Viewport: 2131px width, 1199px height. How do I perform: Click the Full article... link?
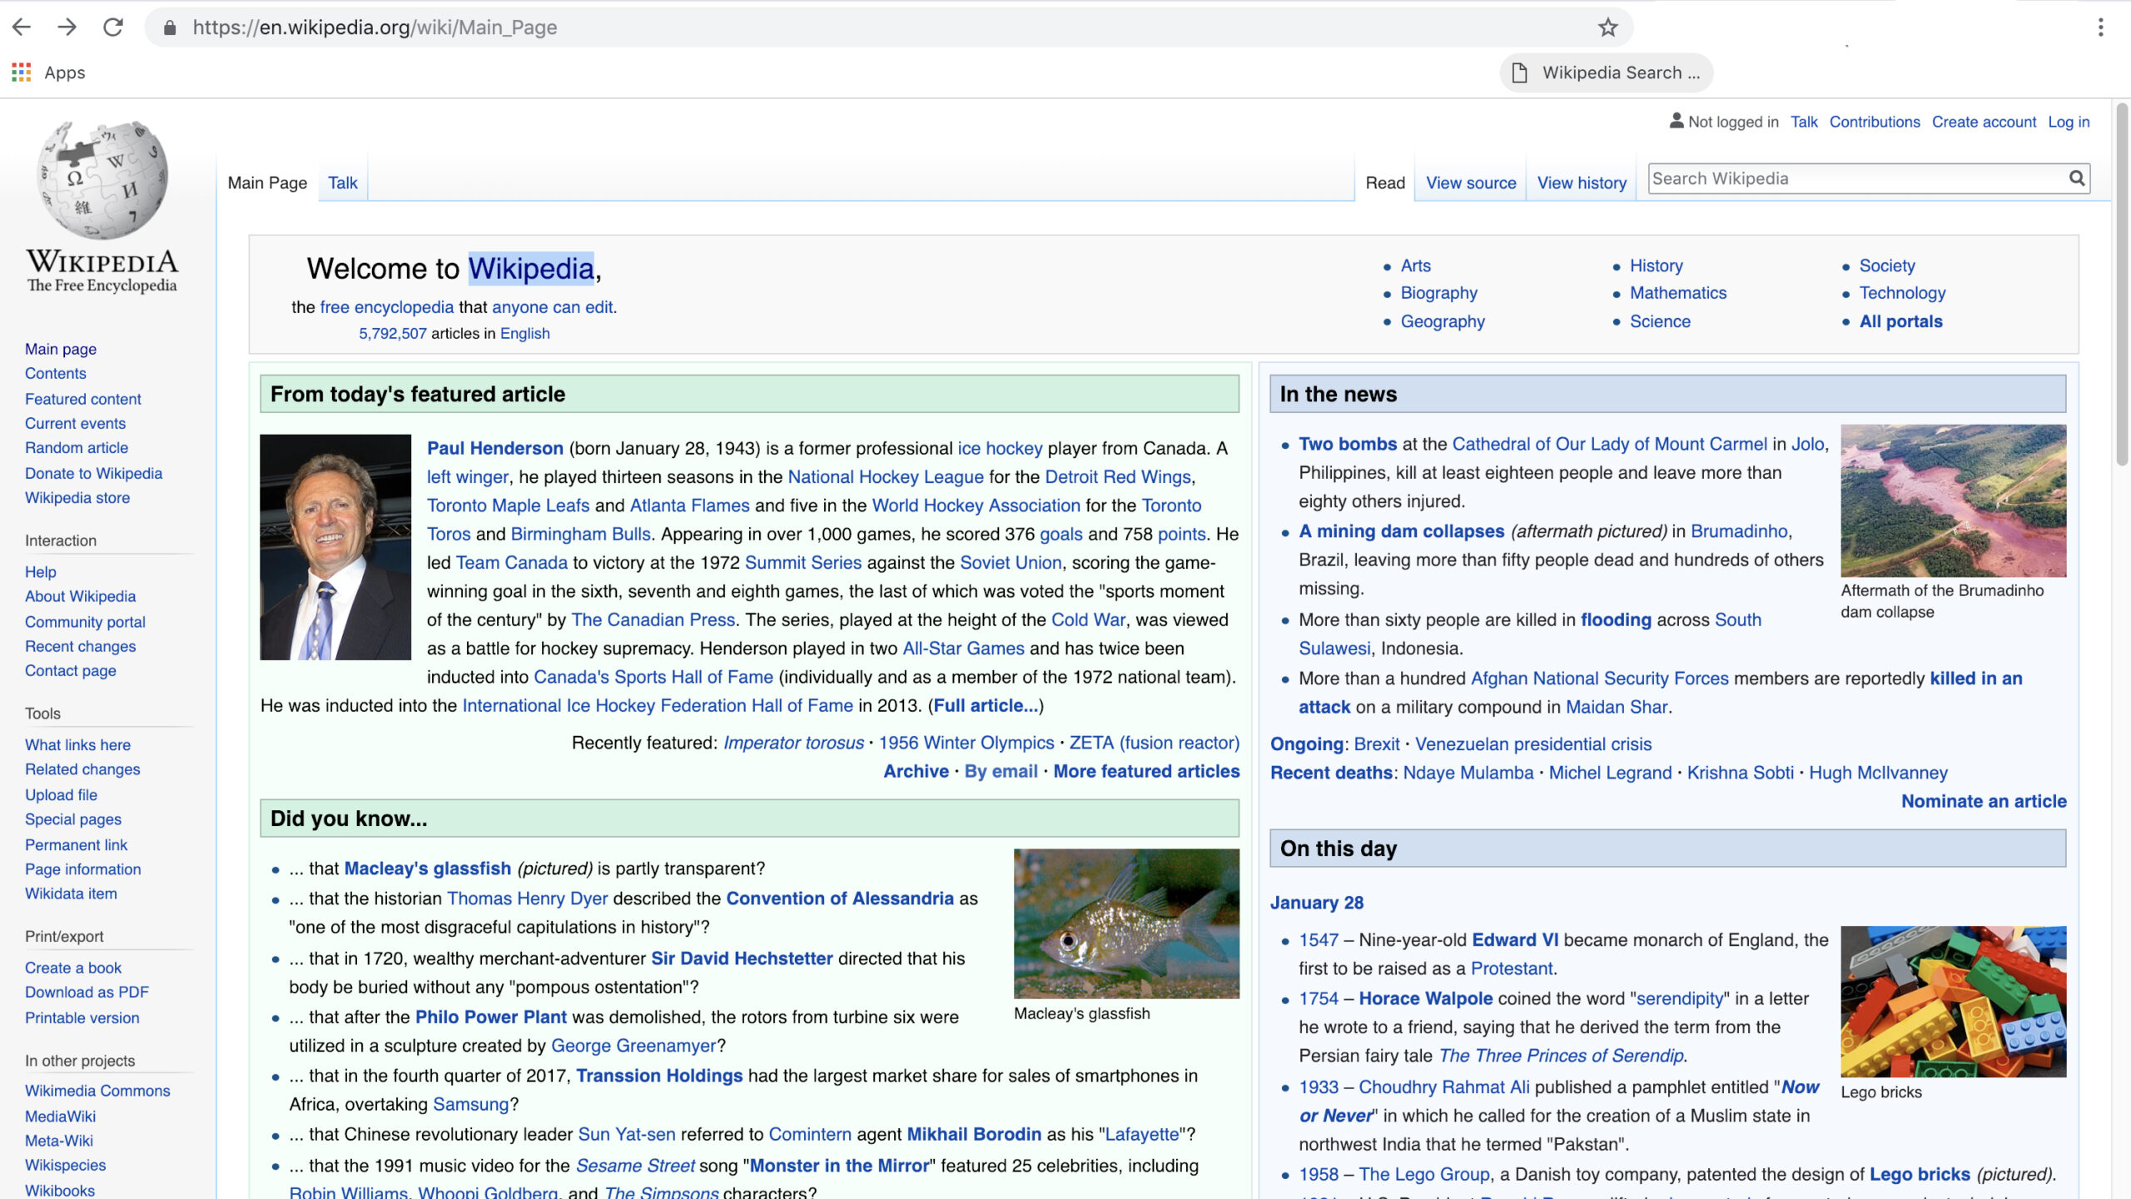point(986,705)
